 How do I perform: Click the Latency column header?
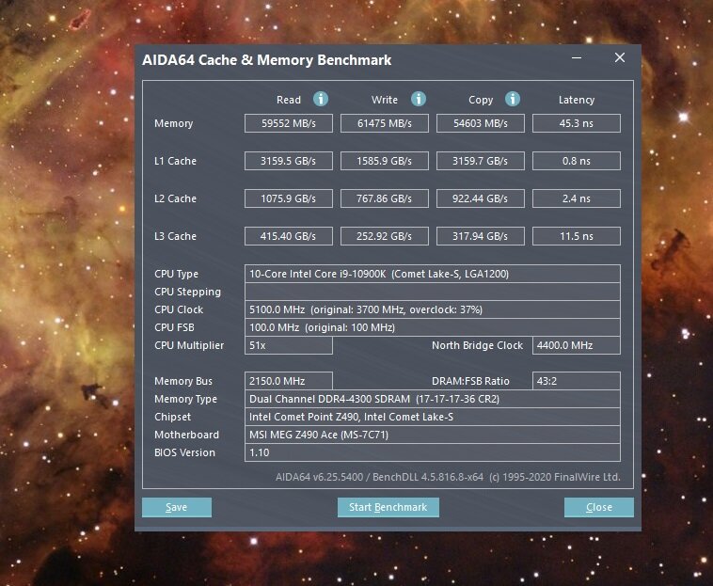coord(576,100)
